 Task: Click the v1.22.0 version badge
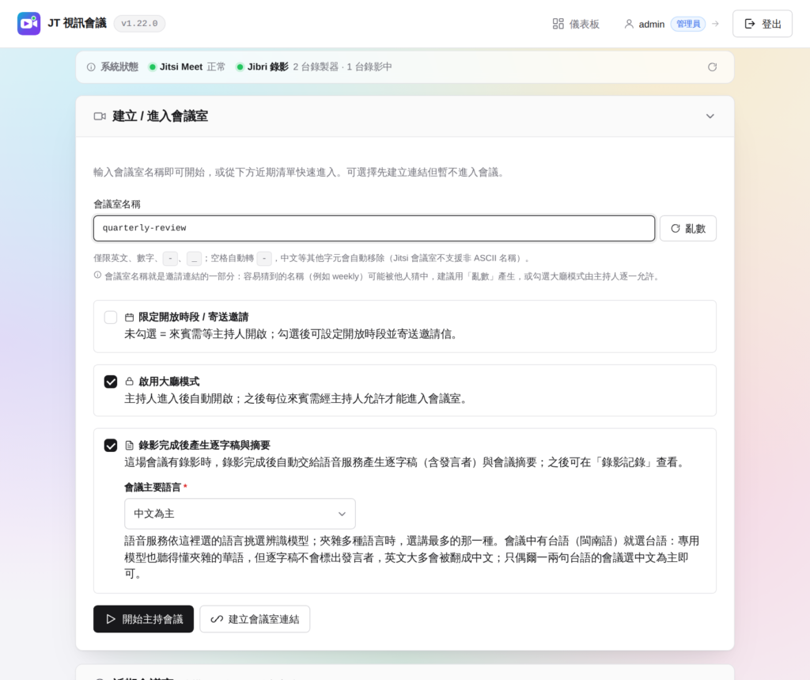click(139, 24)
